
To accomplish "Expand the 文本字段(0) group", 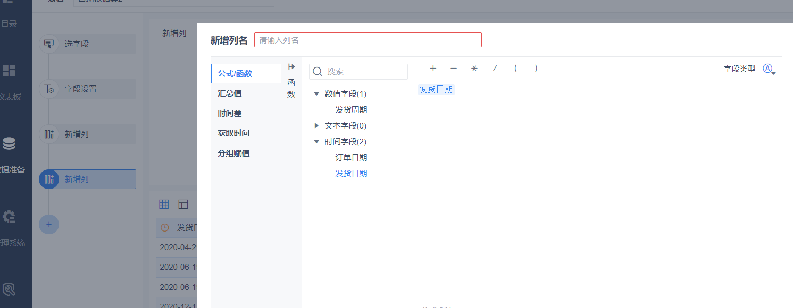I will 316,126.
